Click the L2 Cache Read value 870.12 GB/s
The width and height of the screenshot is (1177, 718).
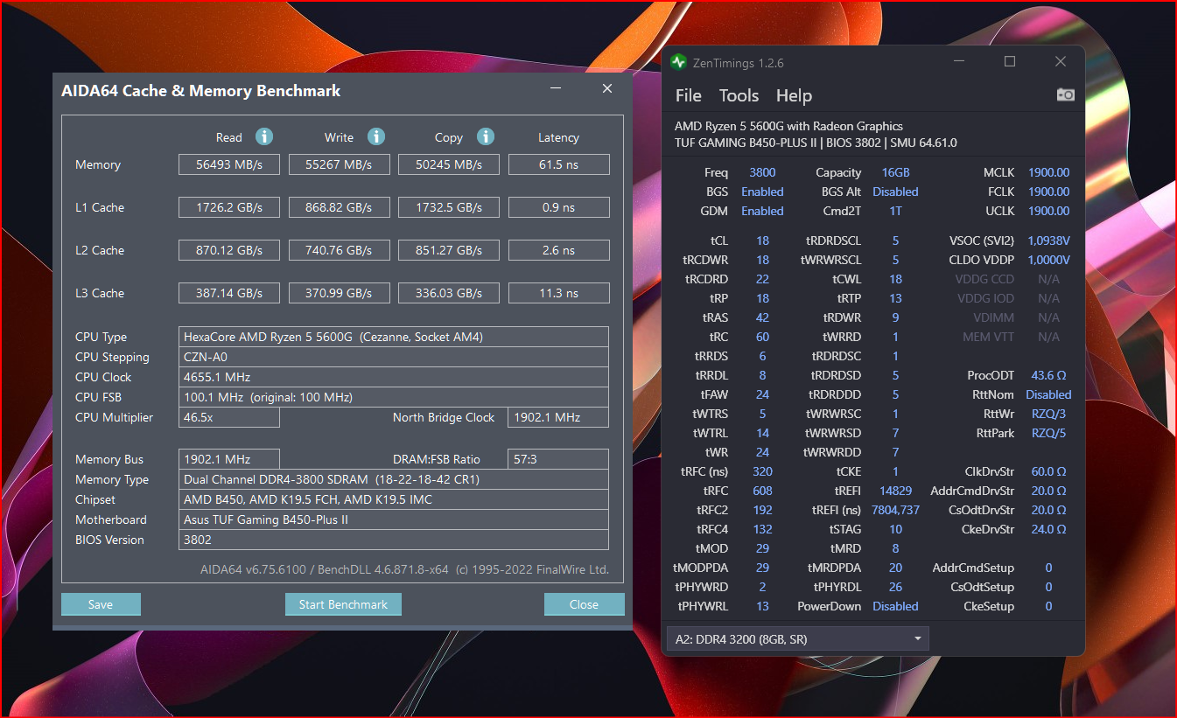[229, 250]
